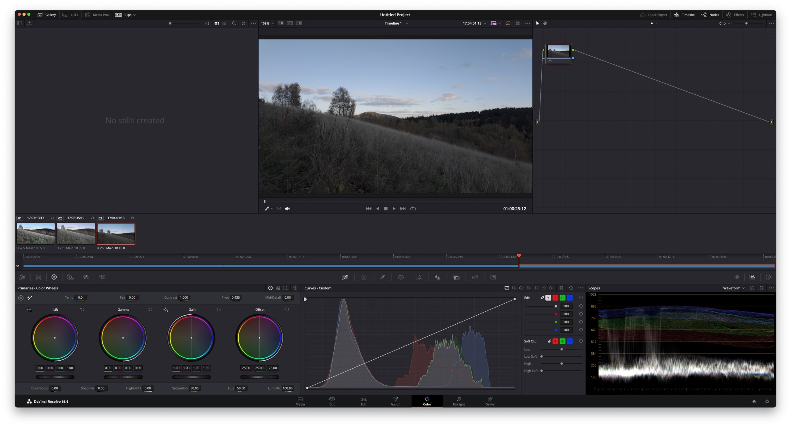This screenshot has height=427, width=791.
Task: Select clip 02 thumbnail 17:03:35:19
Action: (76, 234)
